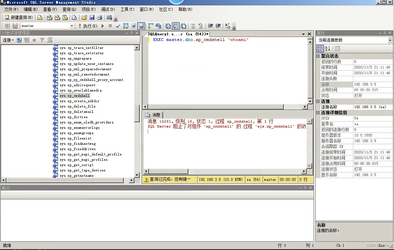This screenshot has width=394, height=250.
Task: Click Object Explorer vertical scrollbar down arrow
Action: click(x=137, y=175)
